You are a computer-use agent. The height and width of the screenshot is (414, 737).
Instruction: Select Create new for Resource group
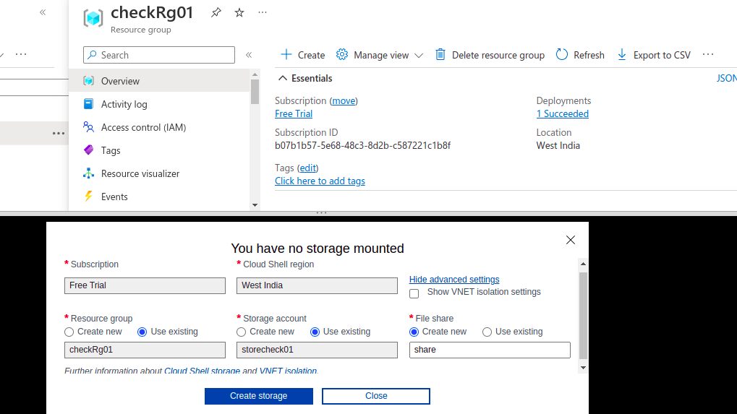click(x=69, y=332)
